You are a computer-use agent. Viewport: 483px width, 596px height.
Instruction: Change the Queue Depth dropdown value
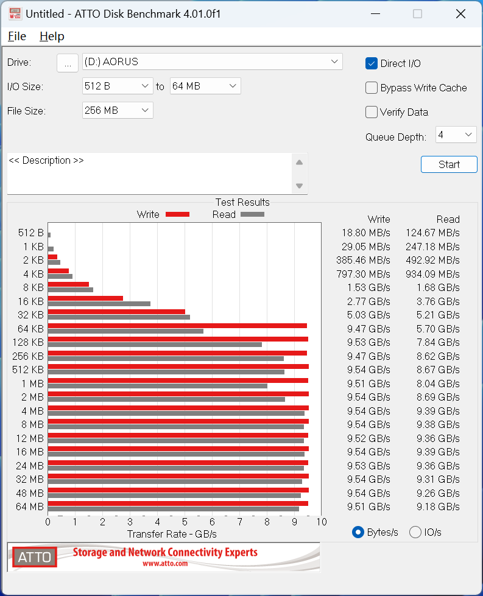[x=456, y=135]
